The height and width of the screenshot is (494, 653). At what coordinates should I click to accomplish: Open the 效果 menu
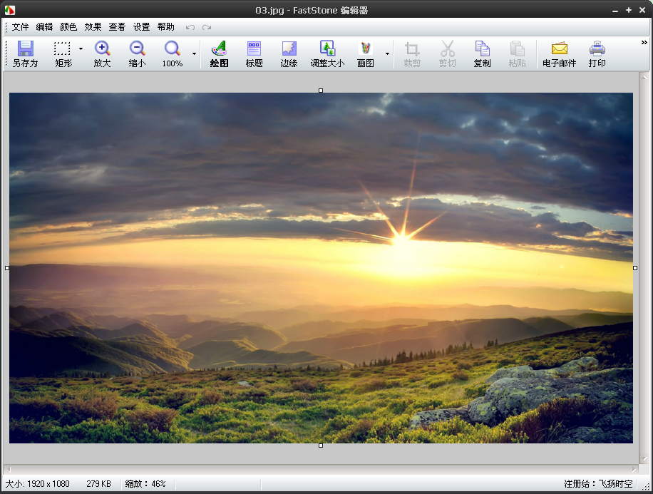pos(93,27)
